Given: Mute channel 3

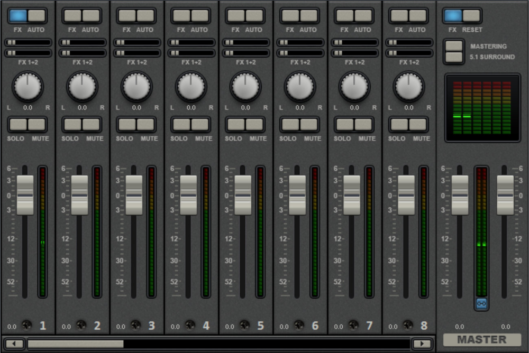Looking at the screenshot, I should pyautogui.click(x=145, y=125).
